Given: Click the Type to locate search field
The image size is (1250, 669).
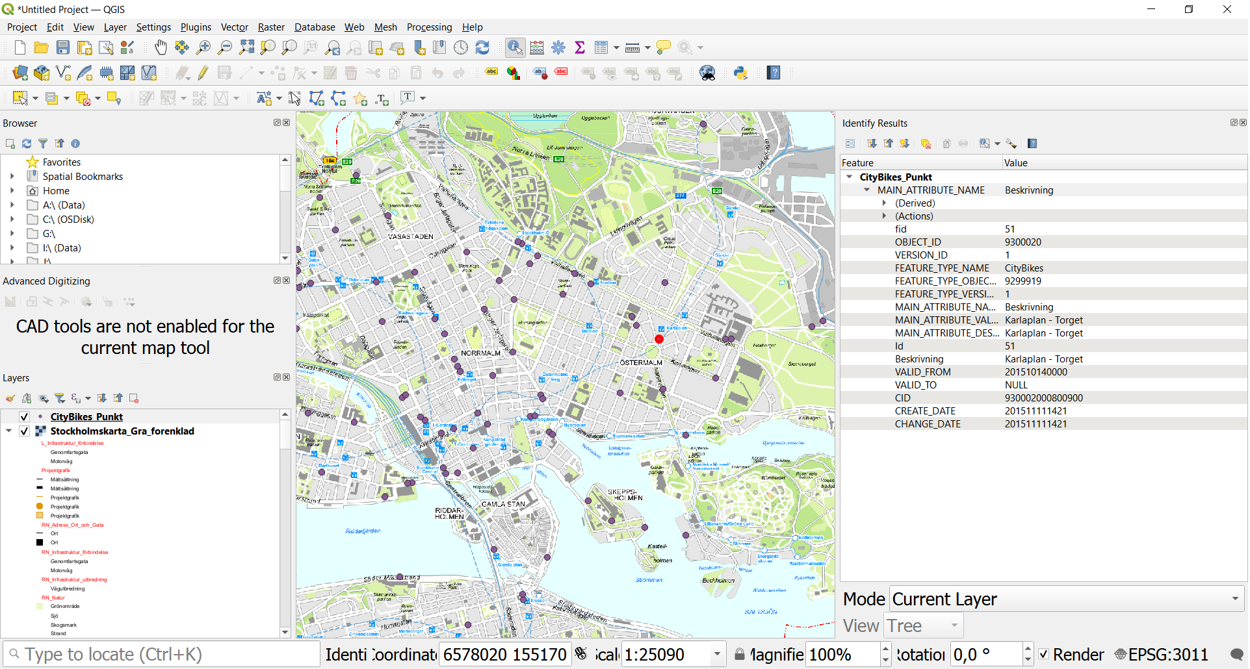Looking at the screenshot, I should pyautogui.click(x=163, y=654).
